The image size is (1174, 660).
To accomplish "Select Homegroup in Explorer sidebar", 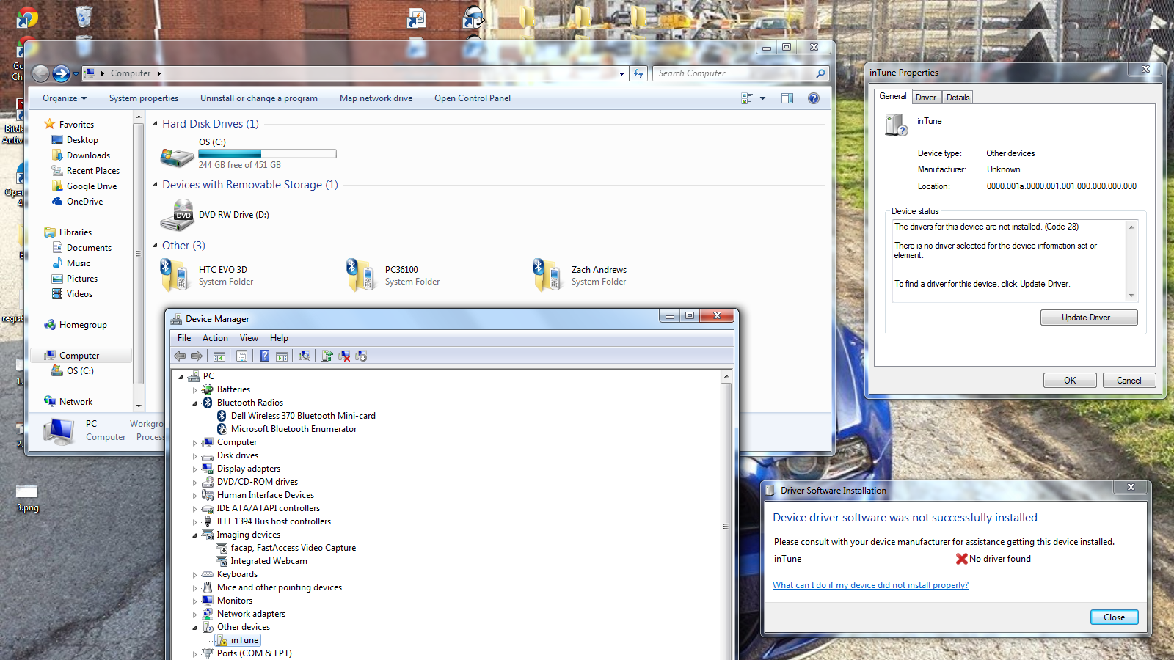I will pyautogui.click(x=76, y=325).
